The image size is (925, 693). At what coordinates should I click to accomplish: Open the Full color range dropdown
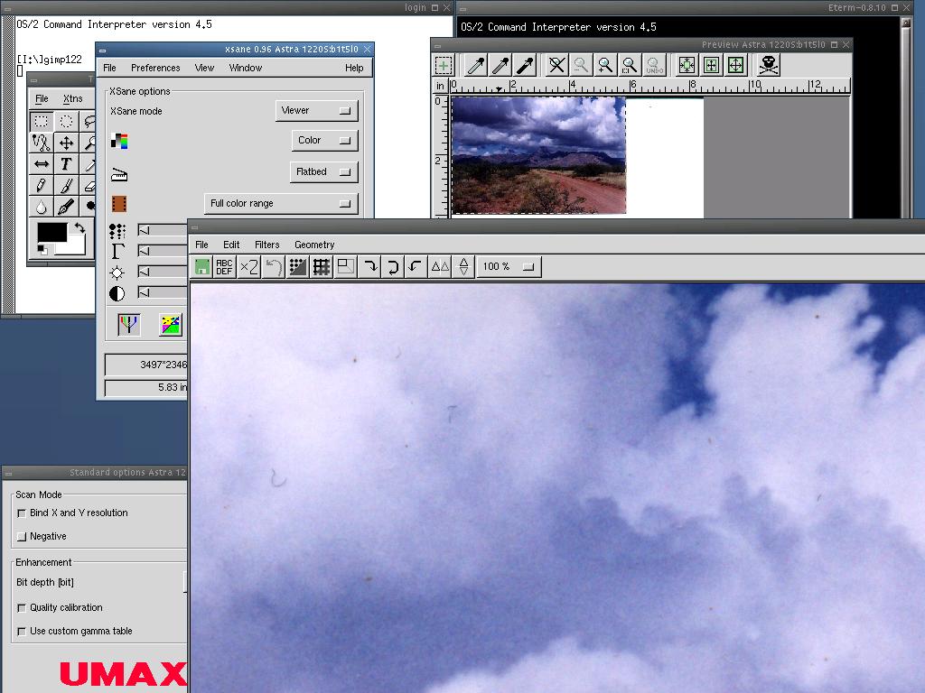tap(281, 203)
